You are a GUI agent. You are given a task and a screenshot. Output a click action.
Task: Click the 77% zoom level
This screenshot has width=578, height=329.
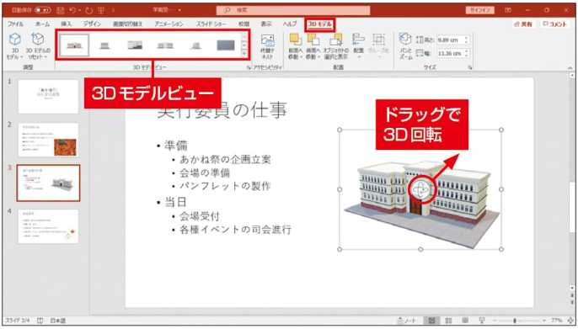coord(556,321)
